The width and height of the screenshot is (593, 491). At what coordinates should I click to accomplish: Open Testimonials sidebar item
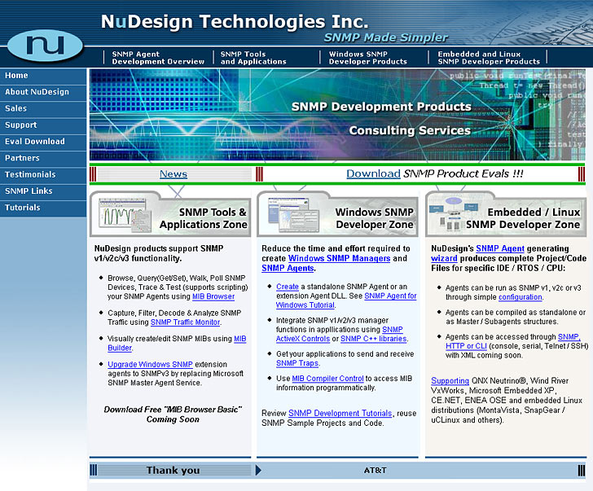(43, 174)
